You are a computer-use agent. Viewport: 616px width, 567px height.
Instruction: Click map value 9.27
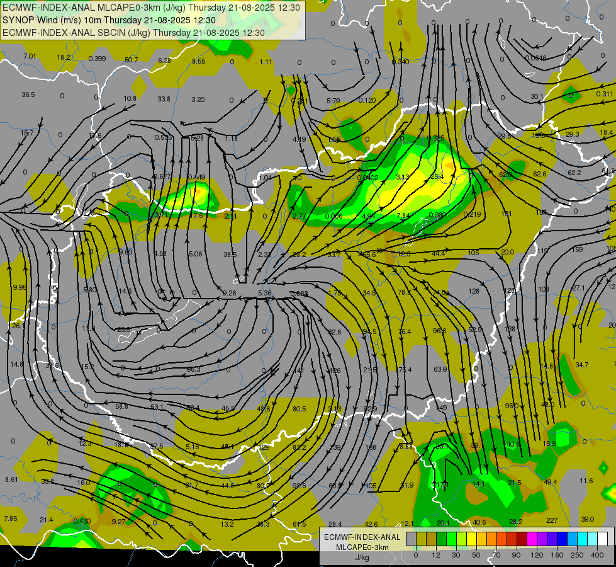(119, 522)
